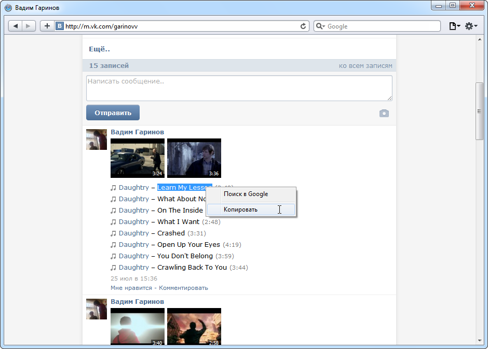The height and width of the screenshot is (349, 488).
Task: Focus the address bar URL field
Action: tap(181, 26)
